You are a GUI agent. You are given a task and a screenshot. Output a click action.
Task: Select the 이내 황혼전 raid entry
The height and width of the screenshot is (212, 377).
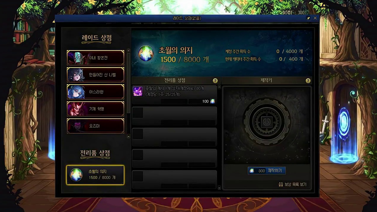tap(95, 58)
